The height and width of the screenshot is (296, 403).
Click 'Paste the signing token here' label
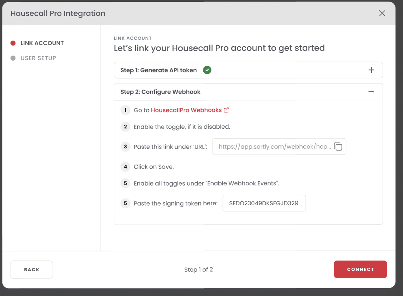(x=176, y=204)
